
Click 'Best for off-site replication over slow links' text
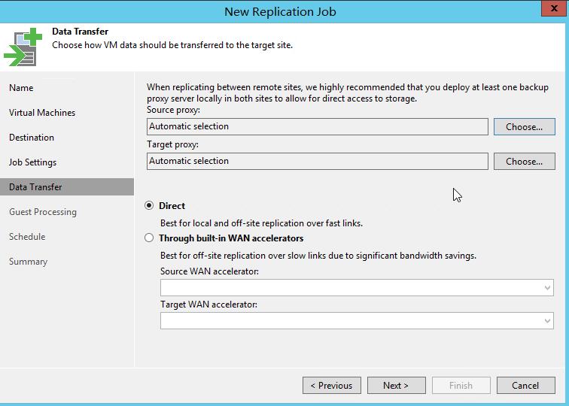[318, 256]
